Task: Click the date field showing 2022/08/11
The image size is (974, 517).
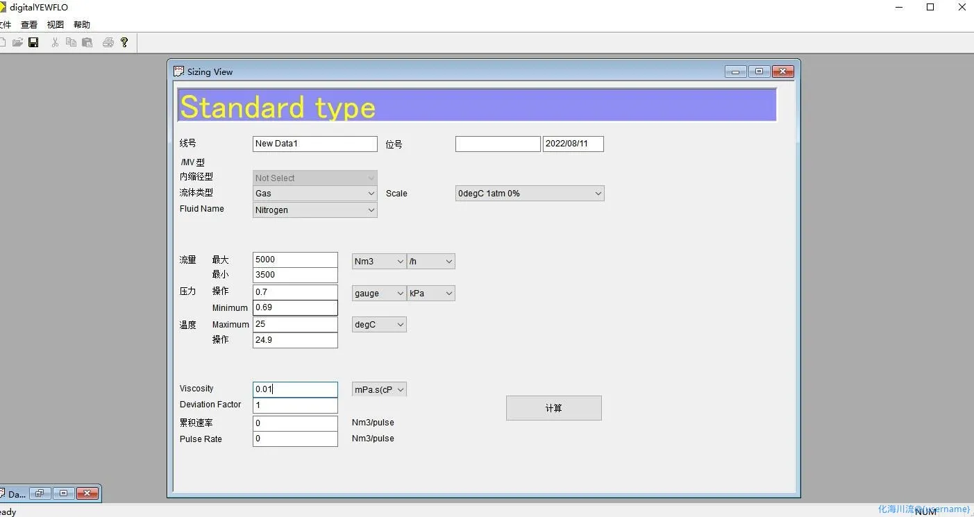Action: pos(573,144)
